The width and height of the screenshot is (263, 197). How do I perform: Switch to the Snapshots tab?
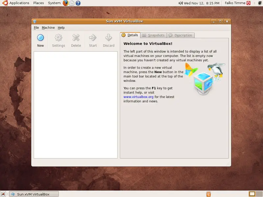154,35
